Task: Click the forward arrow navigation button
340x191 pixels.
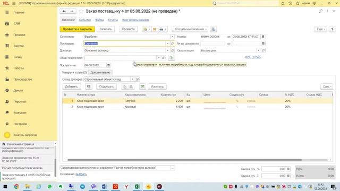Action: (x=72, y=11)
